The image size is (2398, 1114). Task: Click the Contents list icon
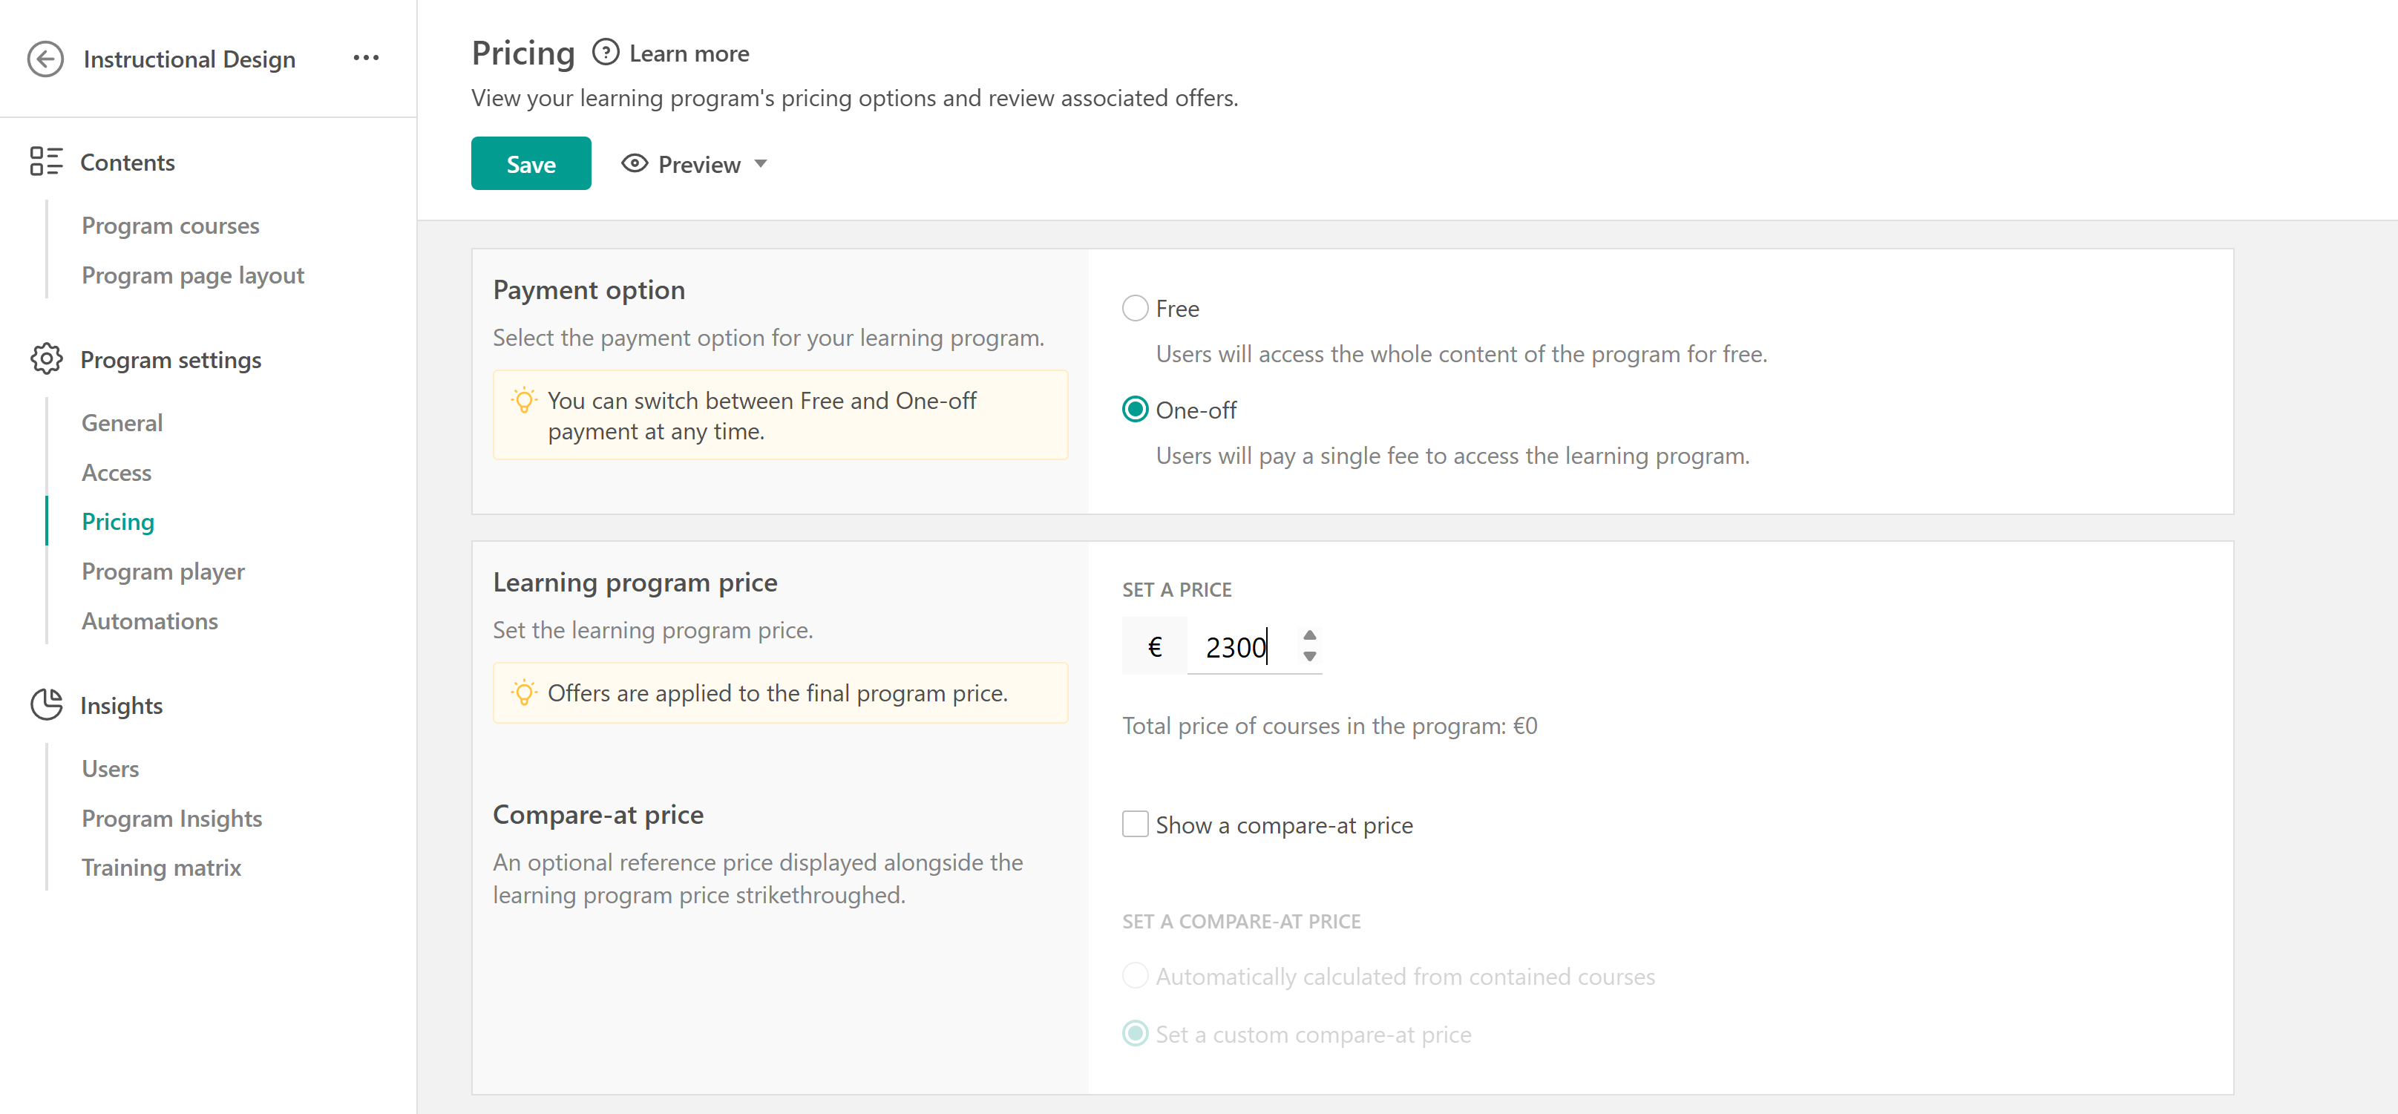click(x=45, y=161)
